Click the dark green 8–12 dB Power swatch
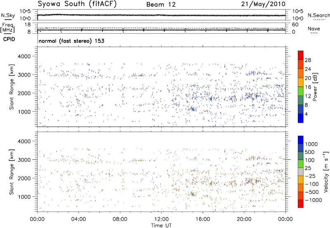The height and width of the screenshot is (228, 330). [301, 100]
